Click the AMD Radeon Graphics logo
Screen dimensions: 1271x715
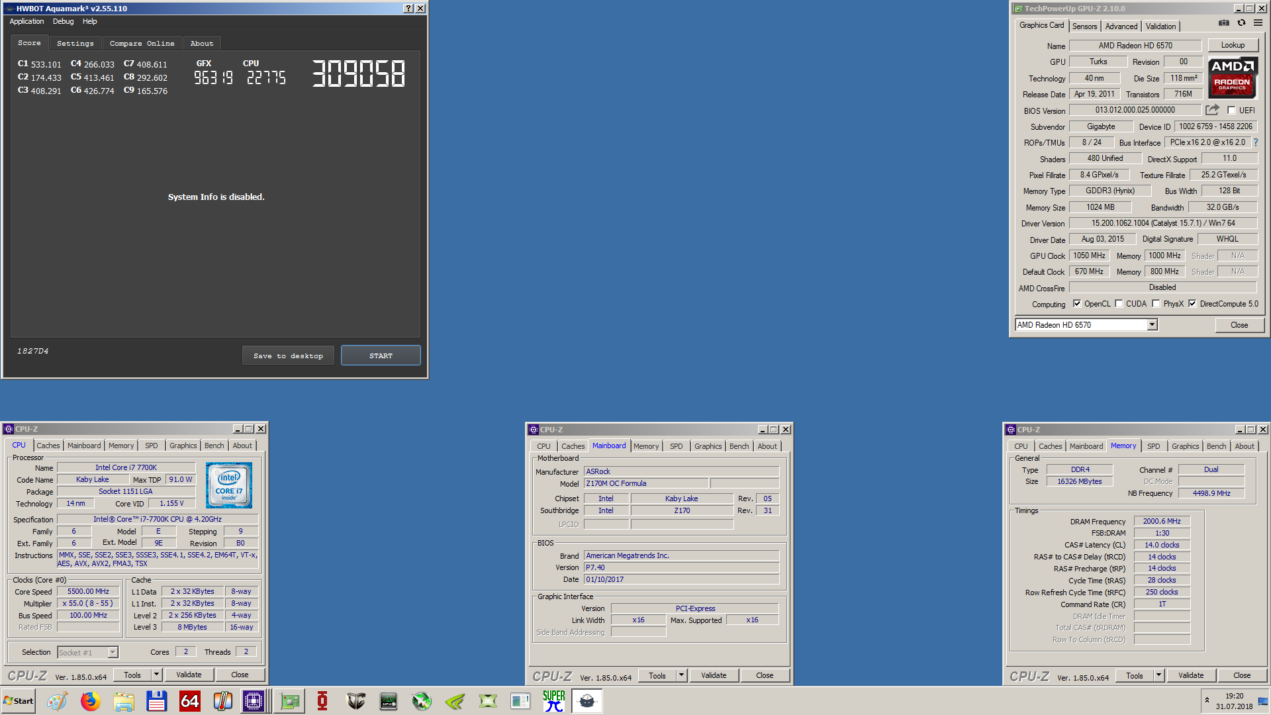click(1233, 77)
